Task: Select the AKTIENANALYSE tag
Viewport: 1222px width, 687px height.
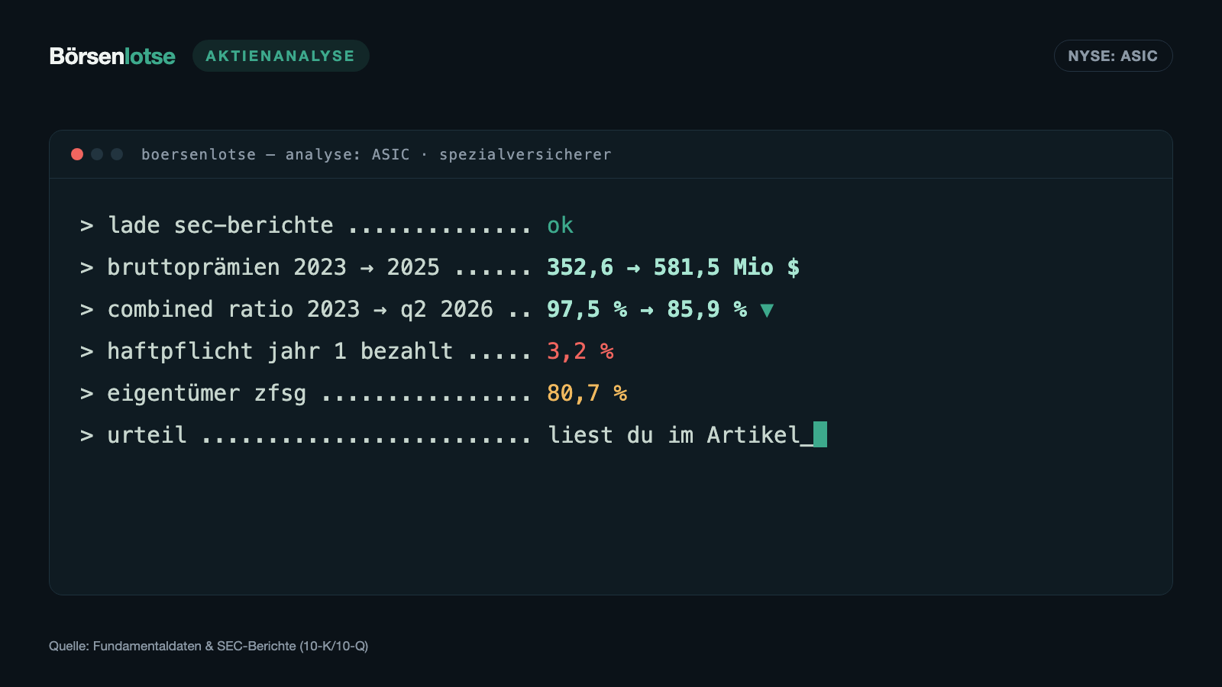Action: coord(280,56)
